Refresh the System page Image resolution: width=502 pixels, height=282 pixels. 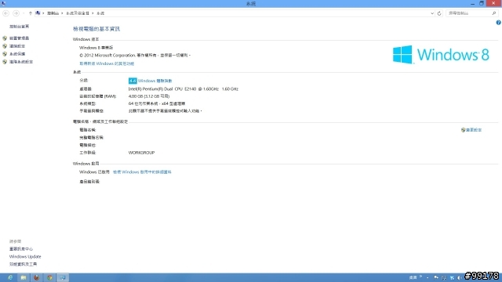pos(439,13)
